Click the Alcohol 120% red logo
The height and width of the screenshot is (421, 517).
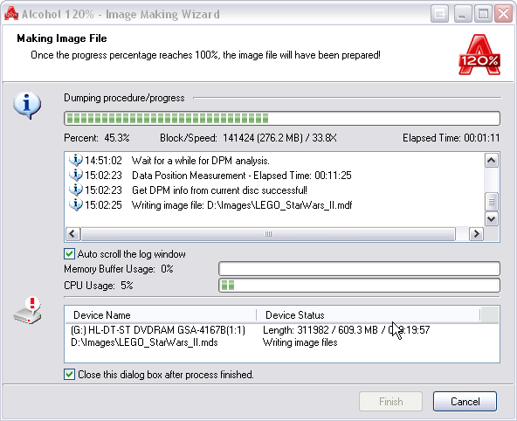point(479,55)
